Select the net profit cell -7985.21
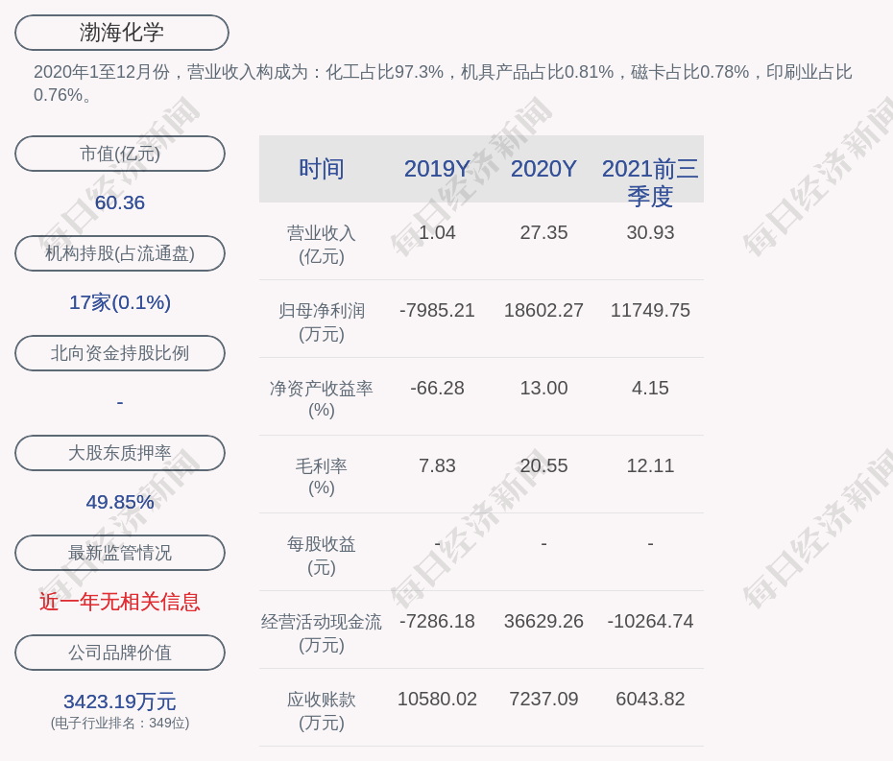 (x=438, y=310)
